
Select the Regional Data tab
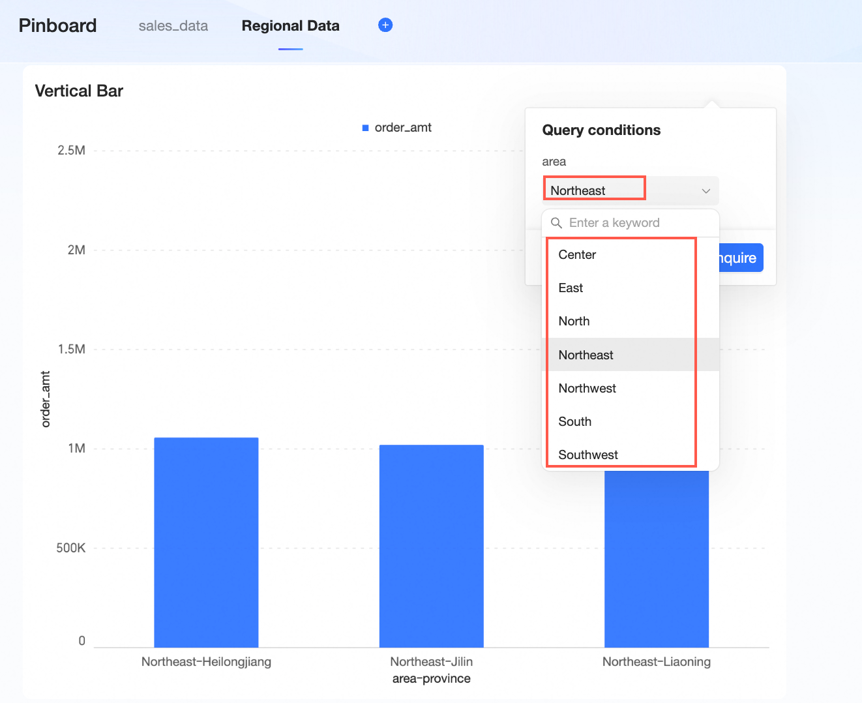[x=290, y=26]
